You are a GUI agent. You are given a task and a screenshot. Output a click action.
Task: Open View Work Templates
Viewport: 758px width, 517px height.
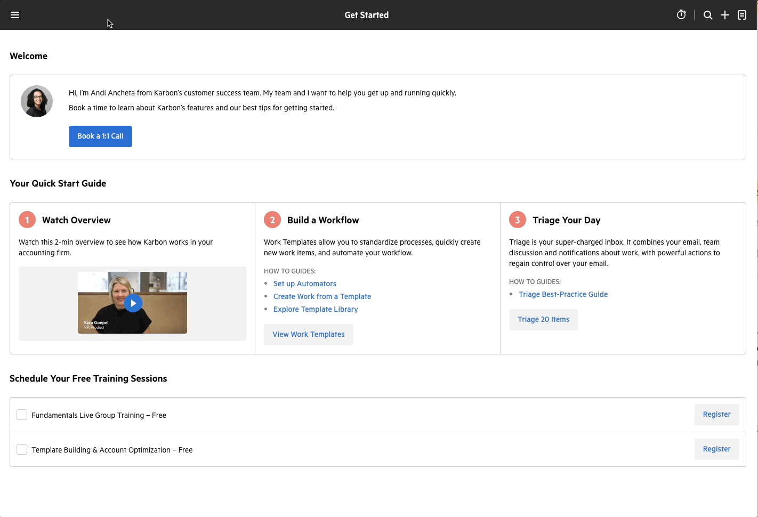coord(309,335)
